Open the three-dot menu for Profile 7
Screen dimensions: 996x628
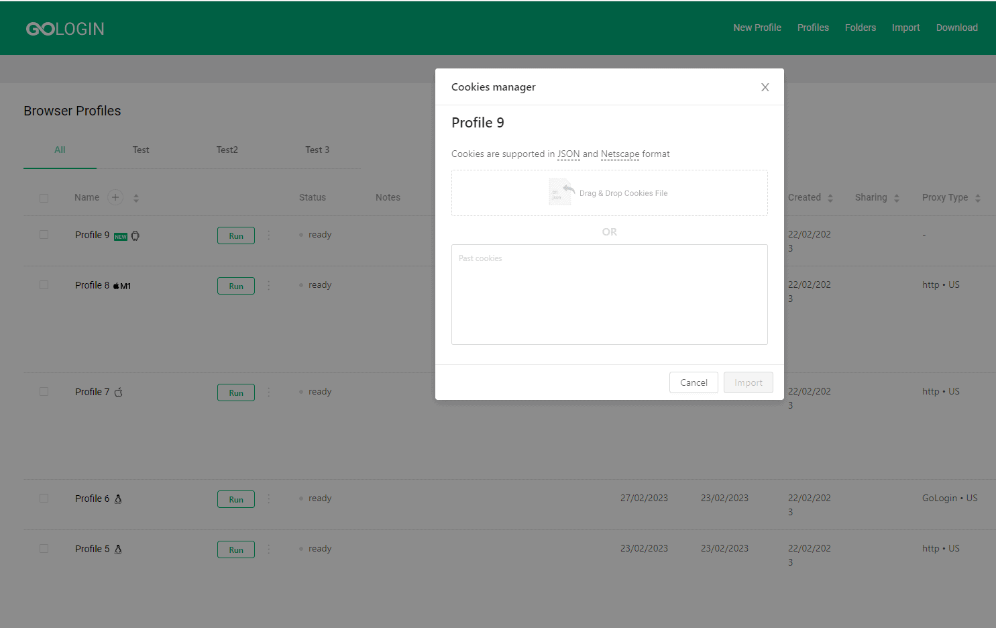pos(269,392)
